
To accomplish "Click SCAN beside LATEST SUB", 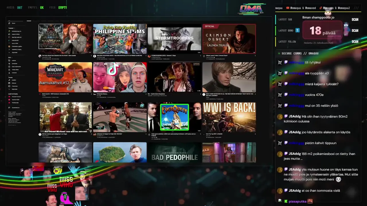I will coord(355,19).
